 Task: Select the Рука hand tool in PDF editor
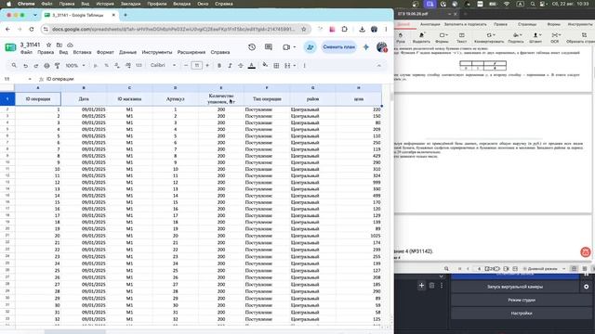point(401,37)
